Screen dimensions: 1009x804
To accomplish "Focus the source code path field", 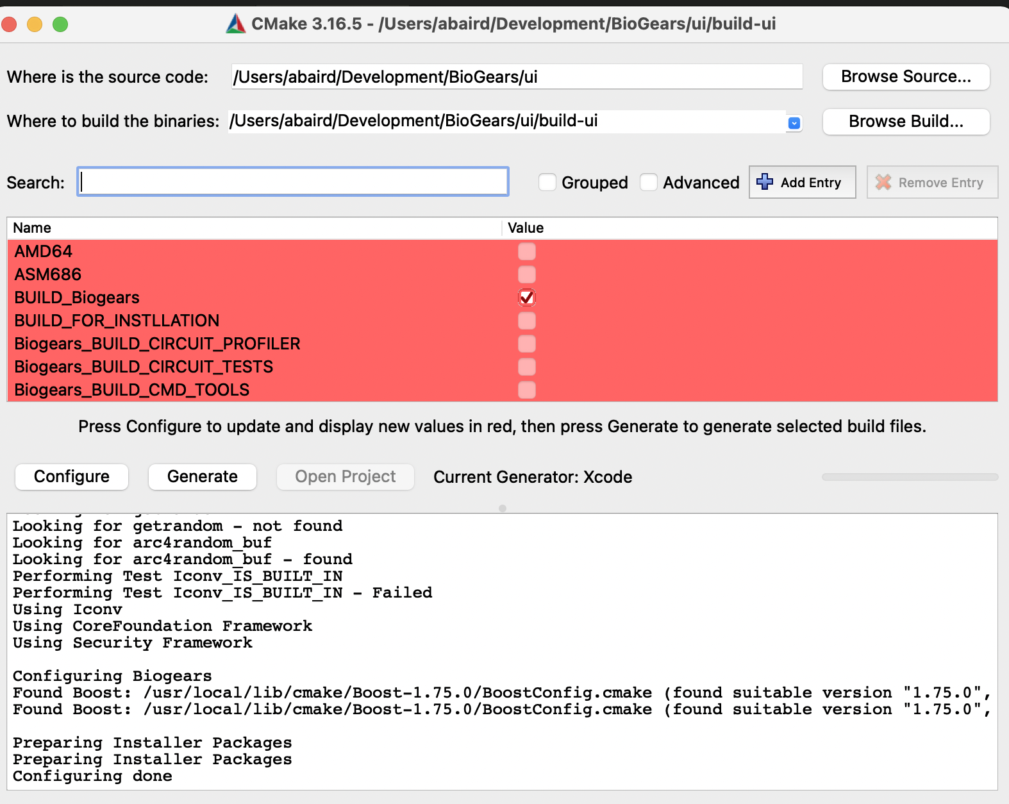I will pyautogui.click(x=517, y=77).
